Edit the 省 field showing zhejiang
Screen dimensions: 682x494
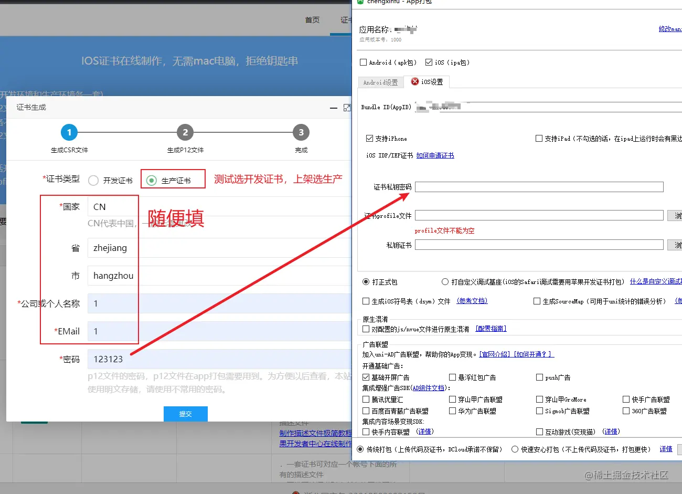[219, 248]
